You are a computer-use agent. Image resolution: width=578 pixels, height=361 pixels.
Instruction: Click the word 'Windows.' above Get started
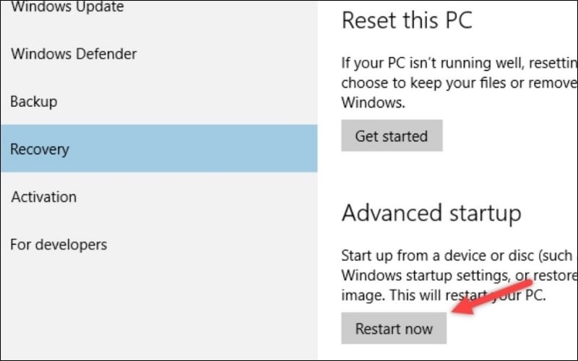[372, 103]
